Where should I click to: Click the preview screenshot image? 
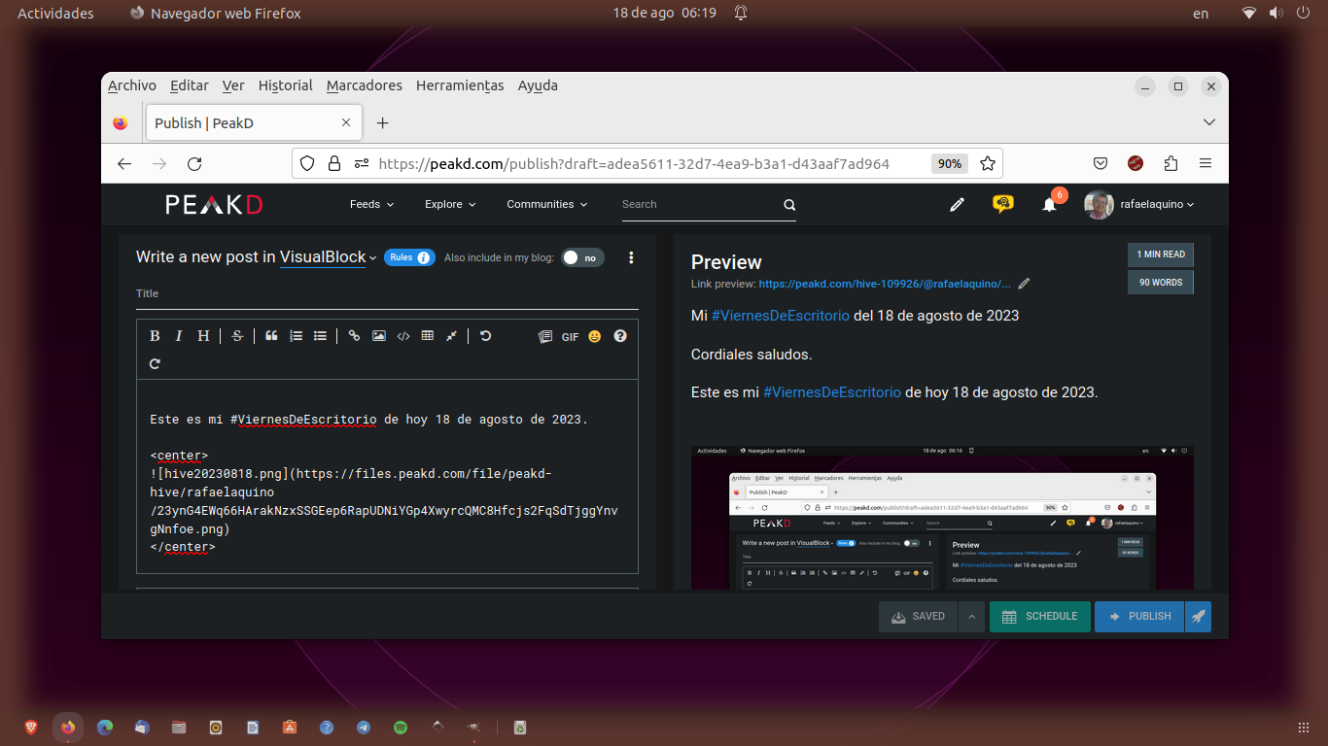tap(942, 518)
